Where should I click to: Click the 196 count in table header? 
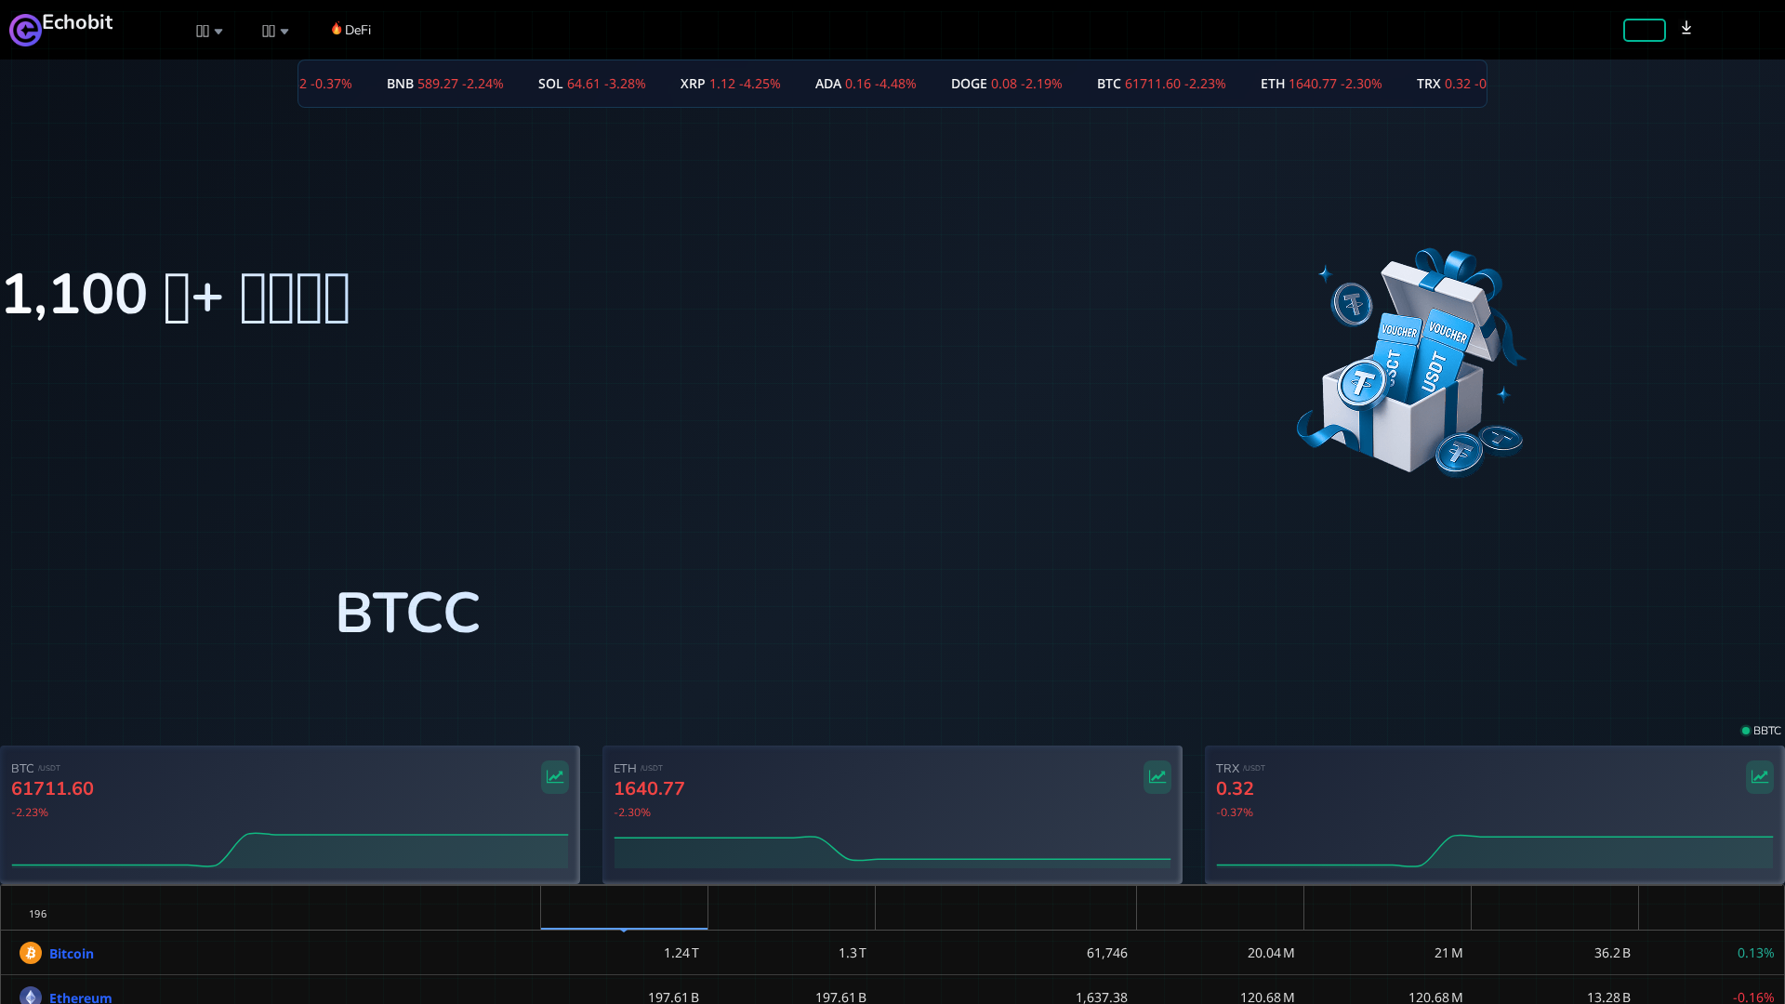tap(37, 914)
